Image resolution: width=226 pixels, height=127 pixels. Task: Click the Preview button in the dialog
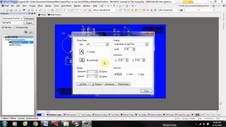[x=96, y=84]
